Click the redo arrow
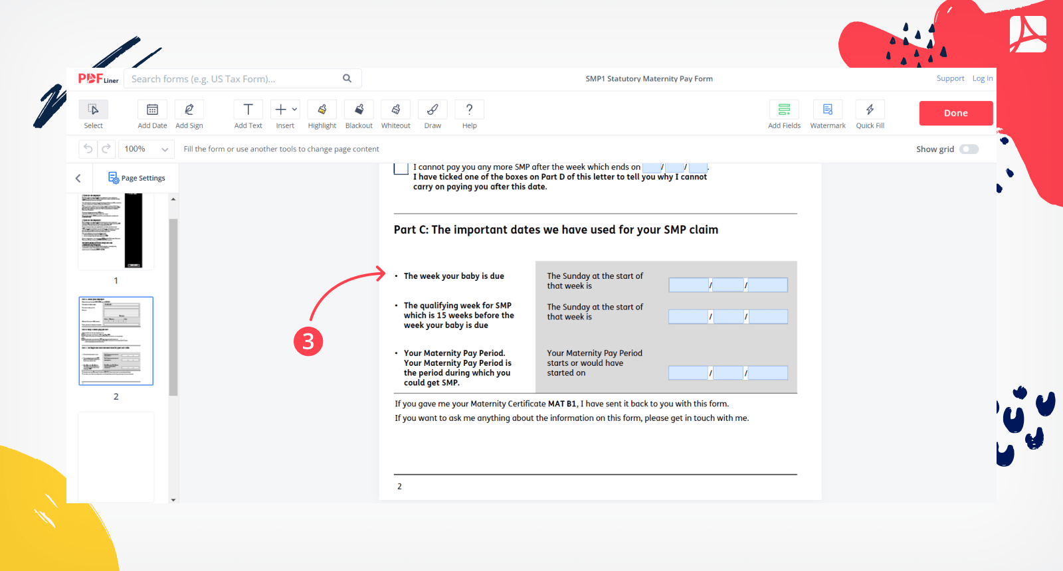The width and height of the screenshot is (1063, 571). click(x=106, y=149)
